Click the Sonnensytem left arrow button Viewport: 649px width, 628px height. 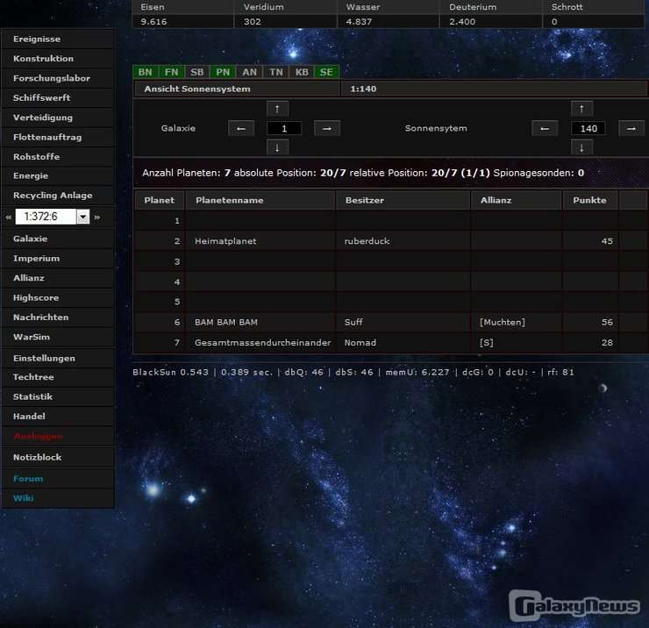pos(545,128)
